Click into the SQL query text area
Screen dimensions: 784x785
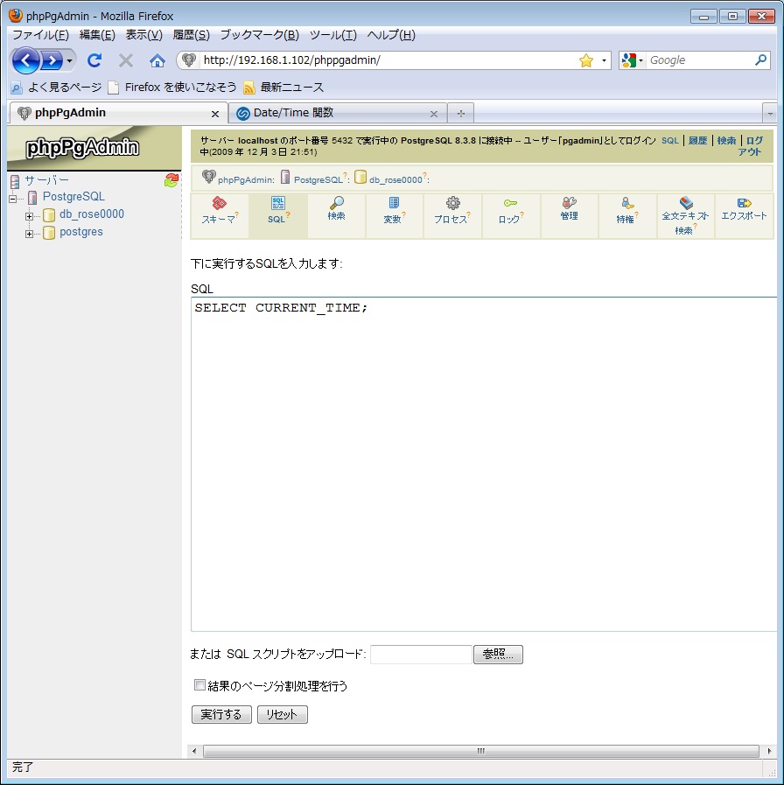pos(484,464)
